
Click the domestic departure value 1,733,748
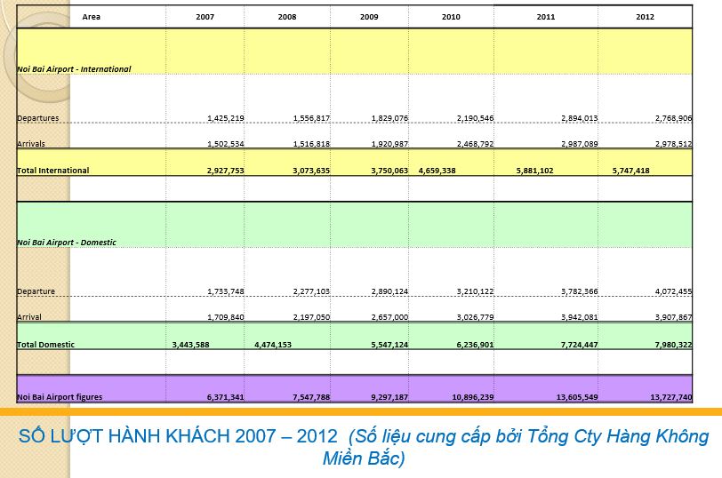coord(226,291)
